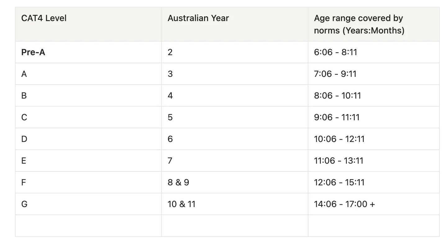Image resolution: width=446 pixels, height=243 pixels.
Task: Select the "9:06 - 11:11" age range cell
Action: 337,117
